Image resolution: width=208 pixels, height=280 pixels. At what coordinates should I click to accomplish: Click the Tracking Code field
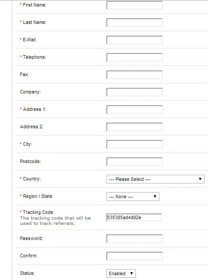point(134,217)
